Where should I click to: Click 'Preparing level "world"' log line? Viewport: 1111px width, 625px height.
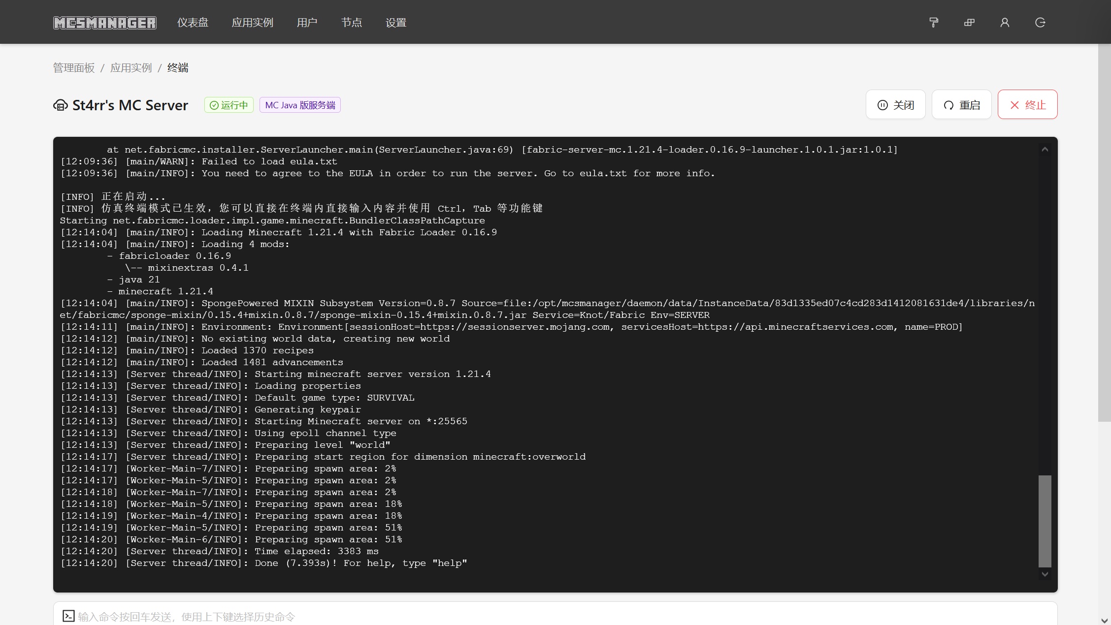pyautogui.click(x=225, y=445)
